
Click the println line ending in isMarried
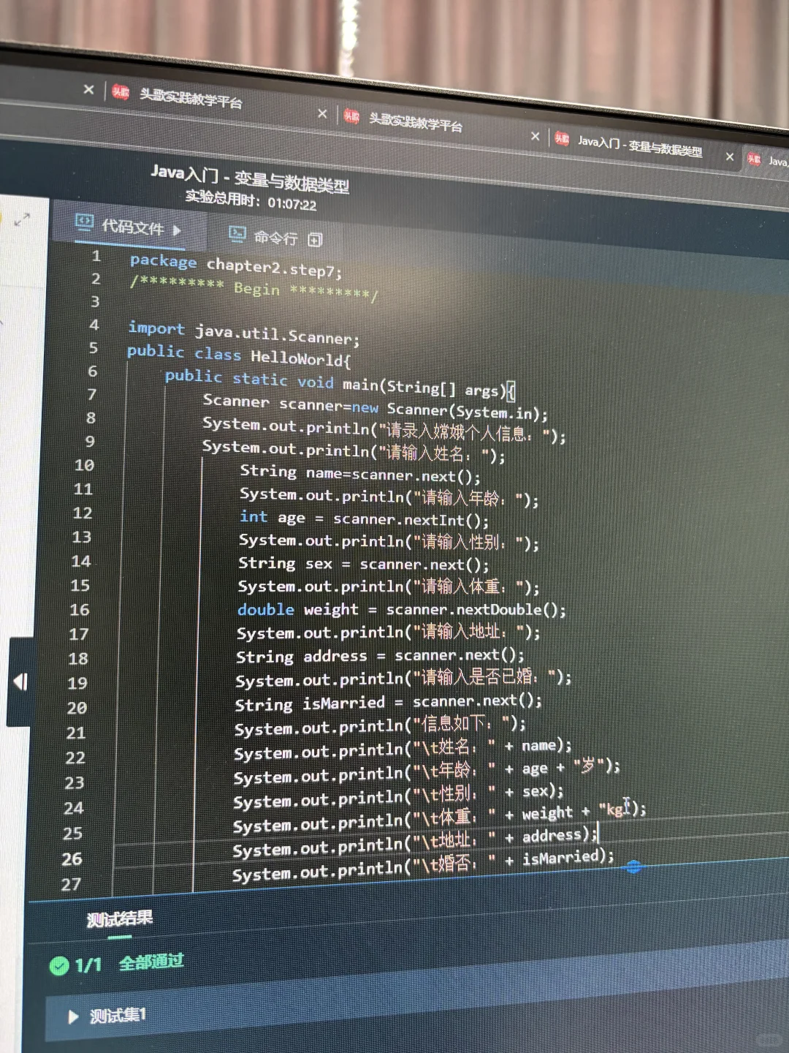tap(423, 865)
